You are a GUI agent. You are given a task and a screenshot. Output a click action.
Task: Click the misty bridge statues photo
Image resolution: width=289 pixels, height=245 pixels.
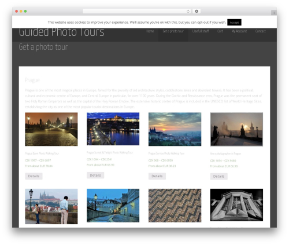(236, 129)
